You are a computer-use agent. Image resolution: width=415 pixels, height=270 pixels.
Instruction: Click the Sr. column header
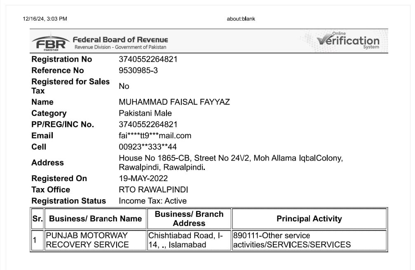(x=38, y=219)
